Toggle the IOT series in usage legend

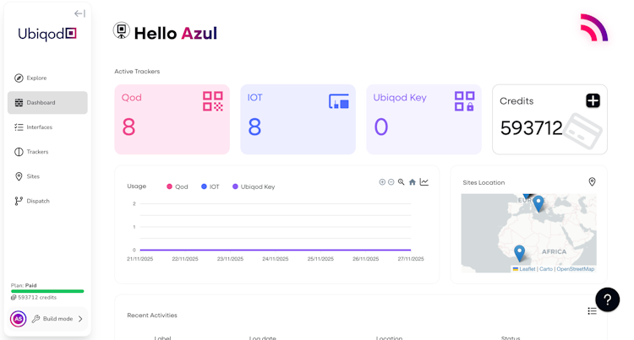point(210,186)
